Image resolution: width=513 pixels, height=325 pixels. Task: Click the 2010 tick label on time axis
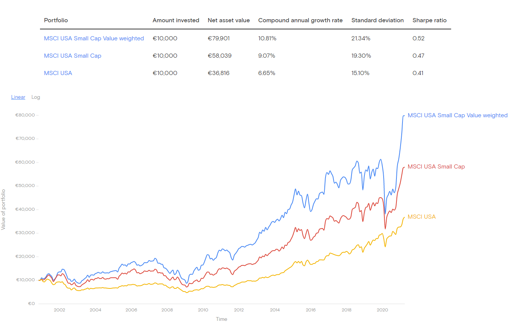(x=203, y=310)
